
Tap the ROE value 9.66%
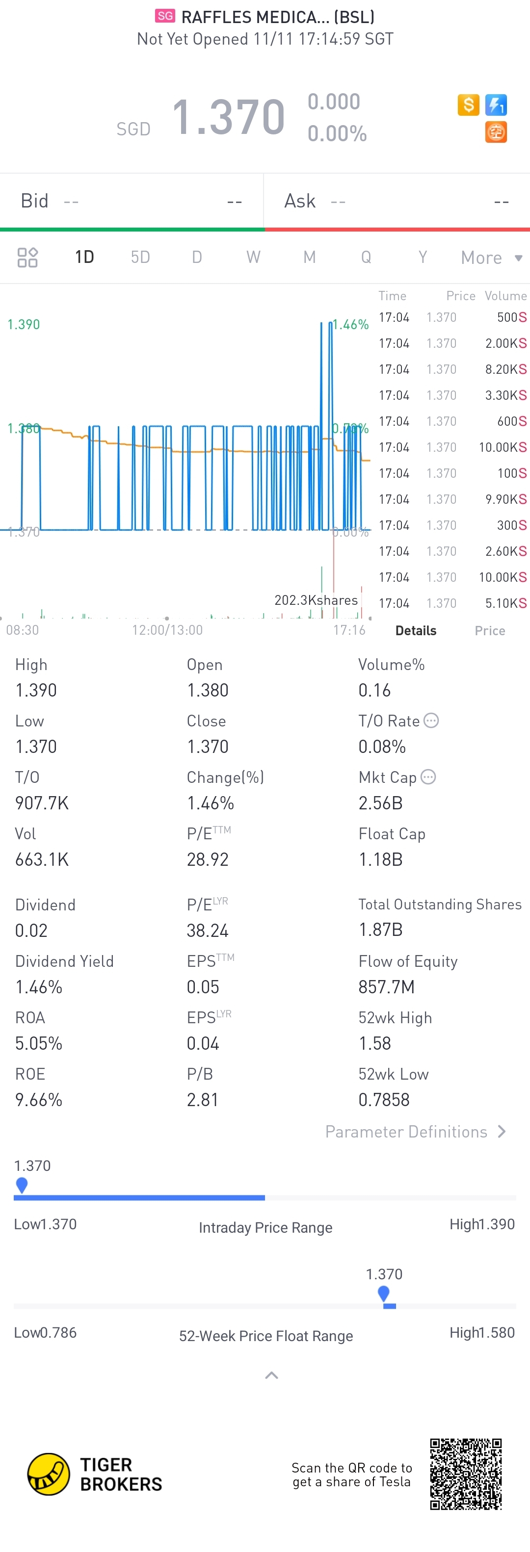39,1100
